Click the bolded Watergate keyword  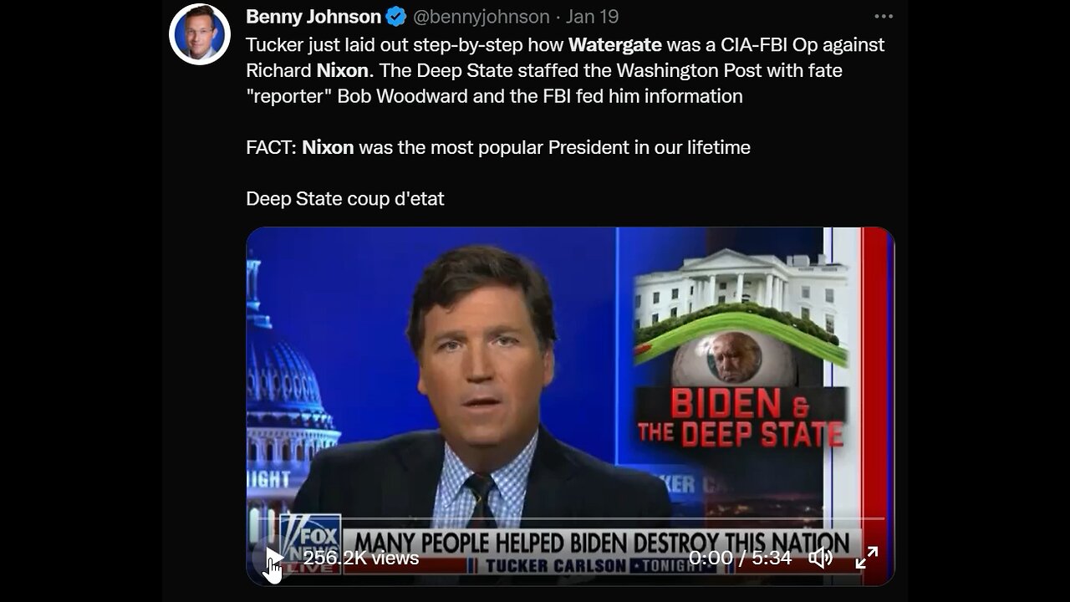pyautogui.click(x=614, y=44)
